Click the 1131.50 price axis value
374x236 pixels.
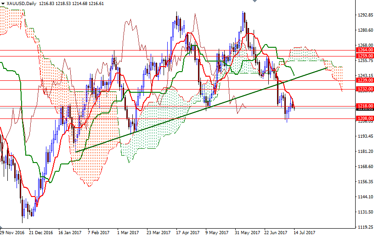(365, 212)
